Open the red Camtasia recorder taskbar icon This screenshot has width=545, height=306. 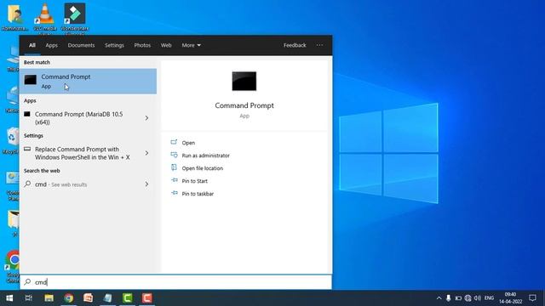click(147, 298)
